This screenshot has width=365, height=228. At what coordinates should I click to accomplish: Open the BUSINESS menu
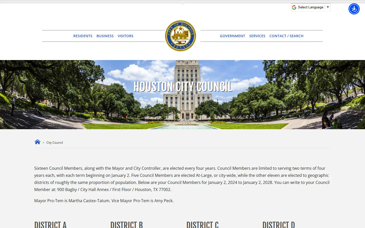tap(105, 36)
